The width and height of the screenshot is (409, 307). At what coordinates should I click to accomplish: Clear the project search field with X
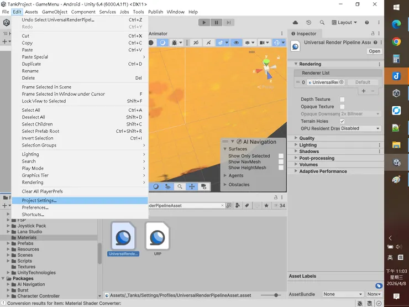pos(222,205)
